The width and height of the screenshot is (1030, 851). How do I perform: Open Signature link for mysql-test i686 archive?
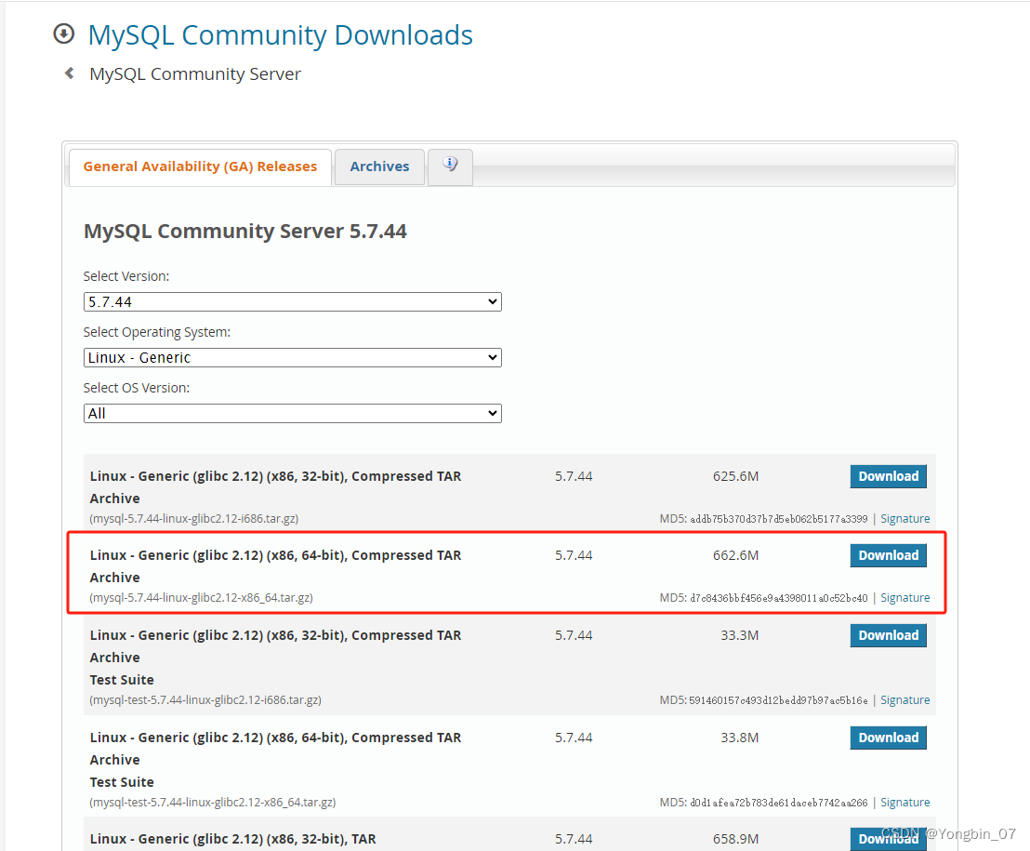pos(905,699)
